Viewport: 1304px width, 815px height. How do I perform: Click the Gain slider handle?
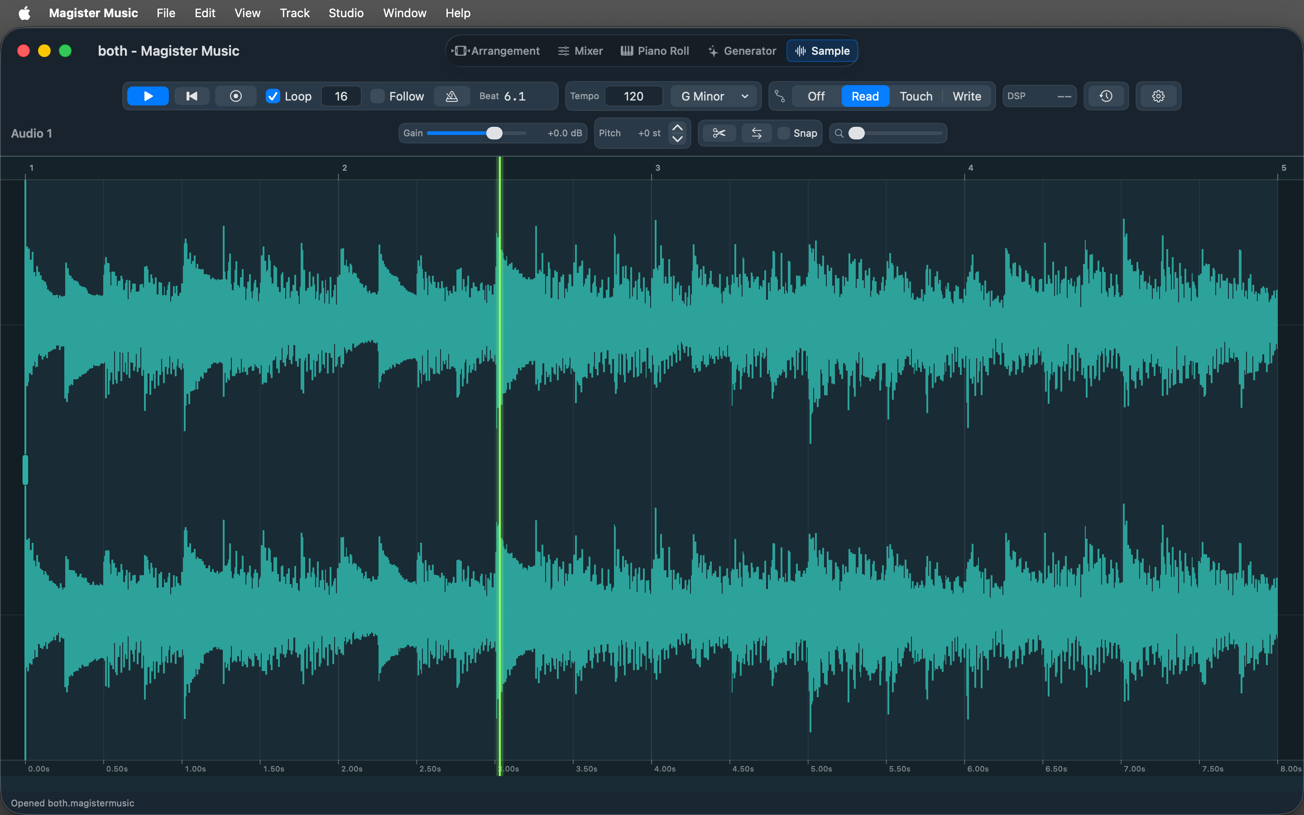tap(494, 133)
